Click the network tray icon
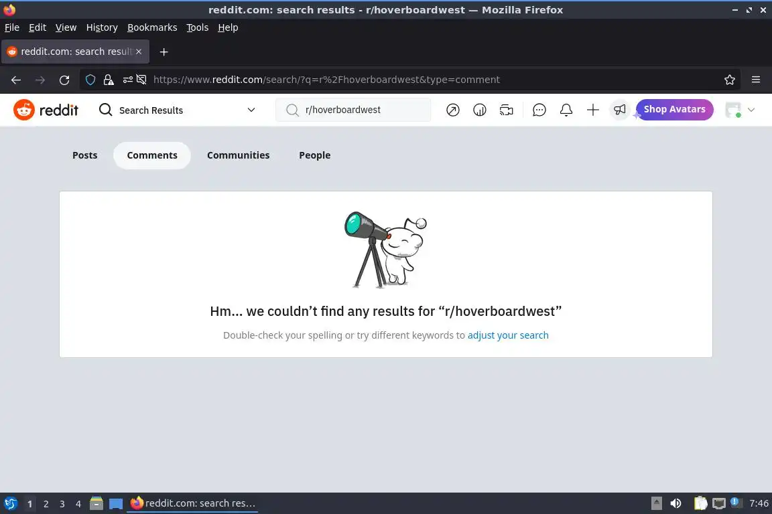The image size is (772, 514). pos(719,503)
